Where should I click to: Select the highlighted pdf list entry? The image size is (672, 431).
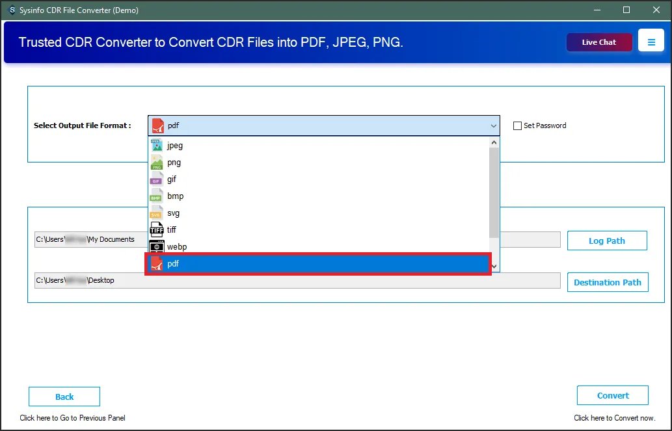(318, 263)
